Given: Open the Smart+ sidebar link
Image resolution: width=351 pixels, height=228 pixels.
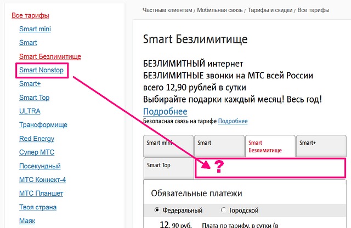Looking at the screenshot, I should 30,84.
